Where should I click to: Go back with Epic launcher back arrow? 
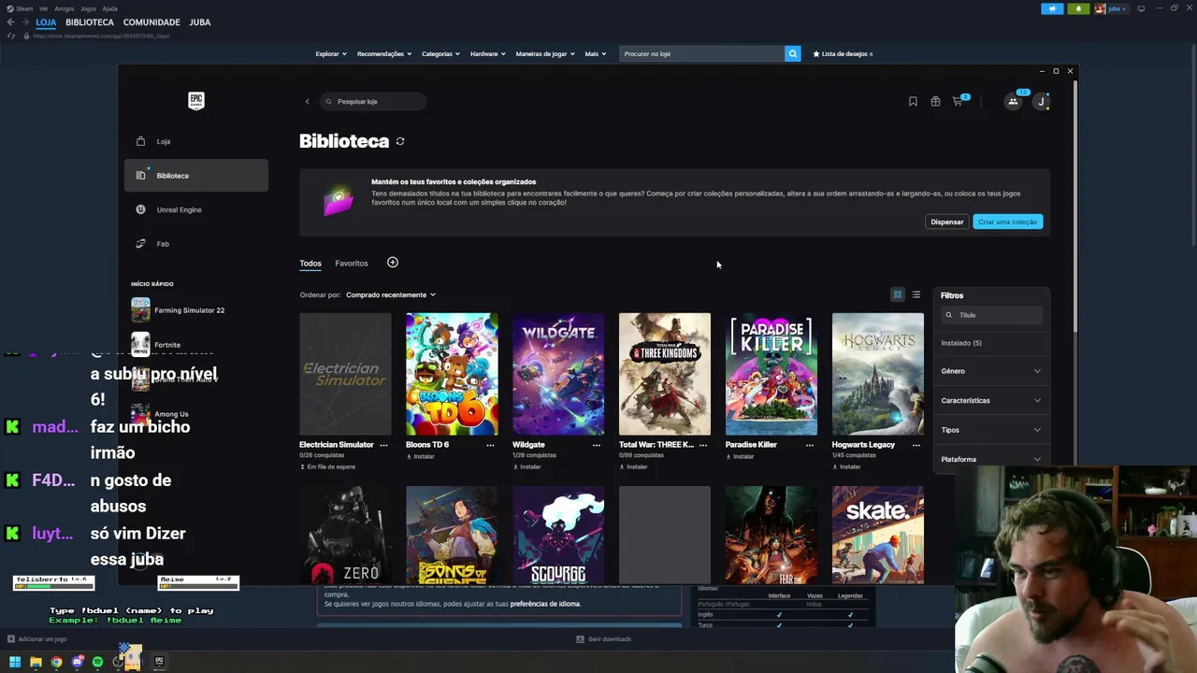(x=307, y=101)
